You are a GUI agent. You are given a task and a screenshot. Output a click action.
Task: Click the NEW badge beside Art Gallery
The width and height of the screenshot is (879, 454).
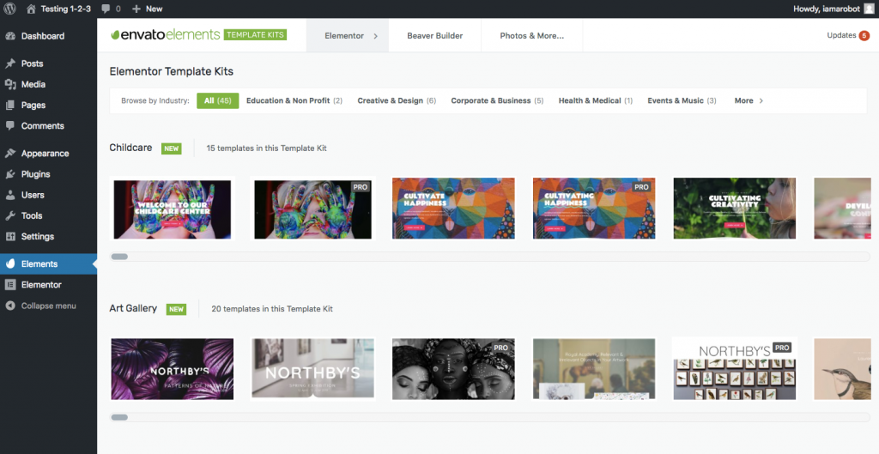(x=176, y=309)
